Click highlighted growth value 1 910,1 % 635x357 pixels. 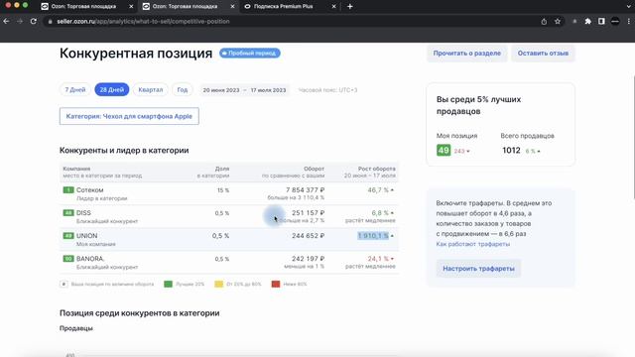click(x=373, y=236)
